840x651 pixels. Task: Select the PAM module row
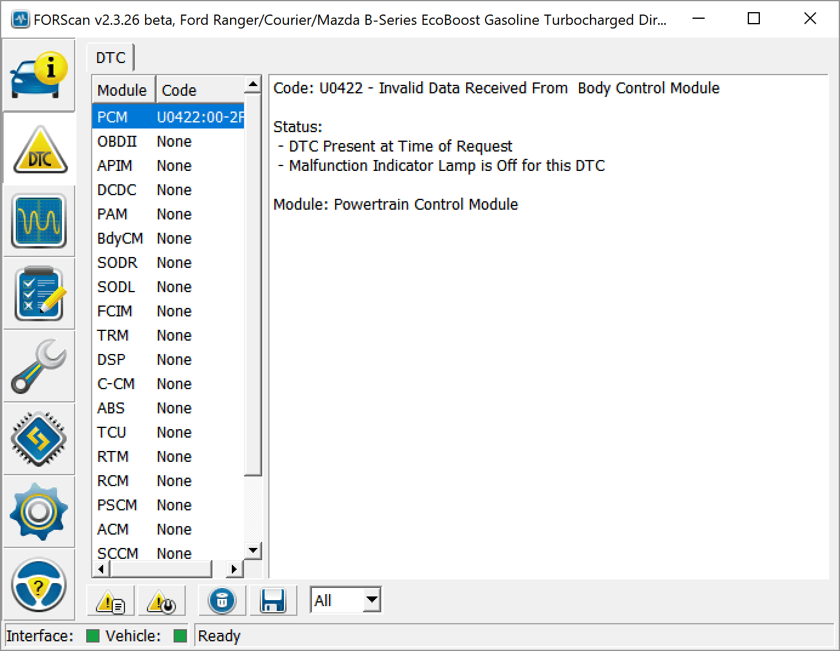click(168, 214)
